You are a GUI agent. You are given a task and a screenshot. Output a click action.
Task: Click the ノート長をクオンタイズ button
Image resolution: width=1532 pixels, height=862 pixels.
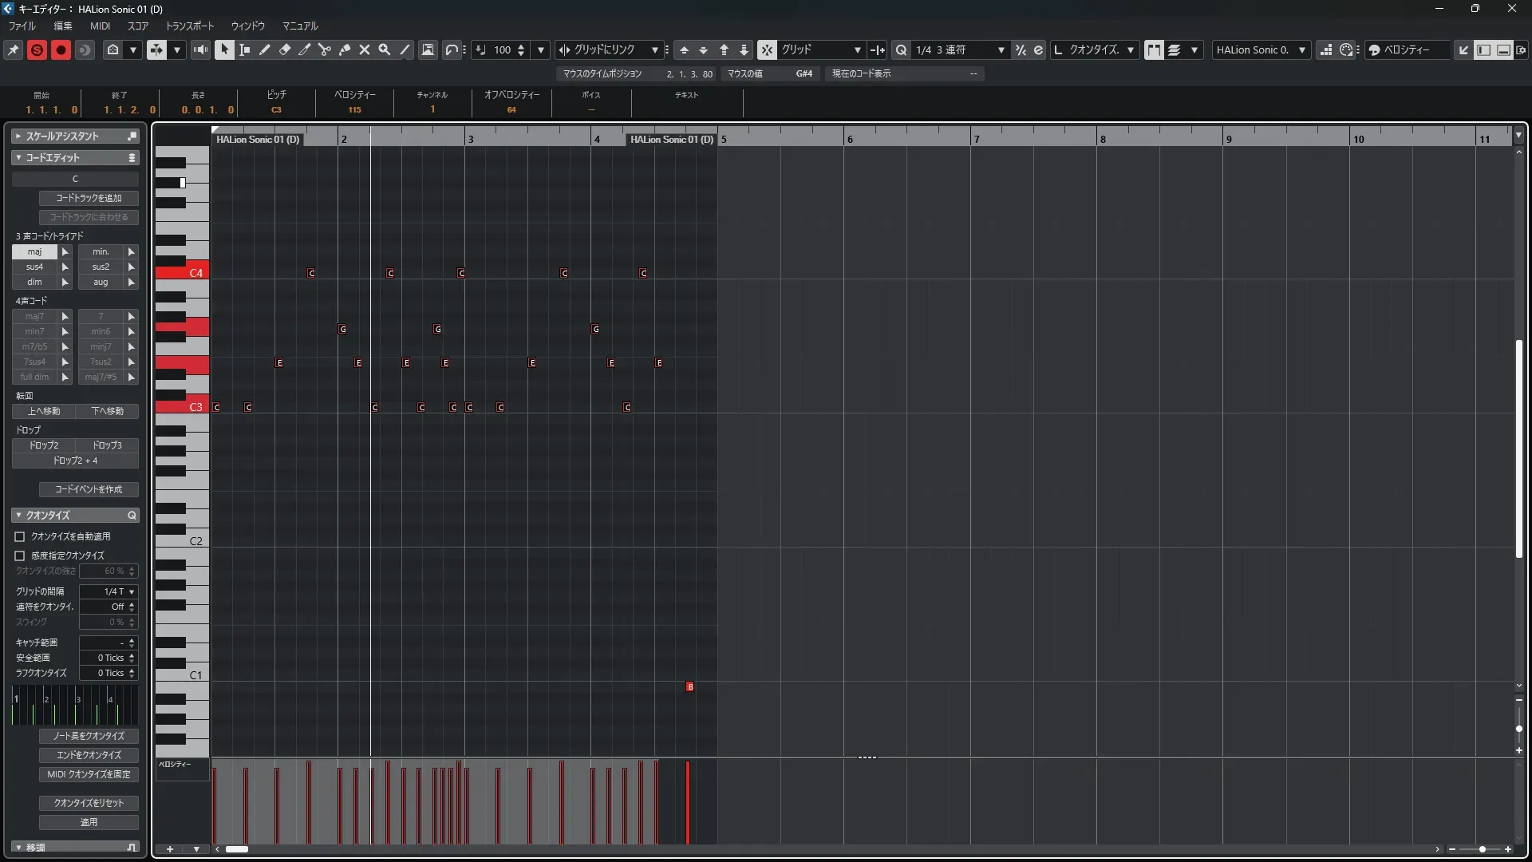89,736
